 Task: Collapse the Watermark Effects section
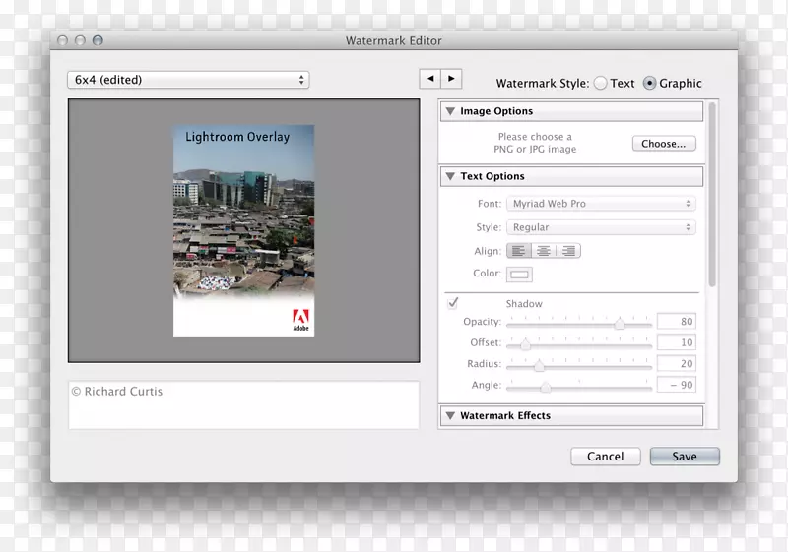pos(450,416)
